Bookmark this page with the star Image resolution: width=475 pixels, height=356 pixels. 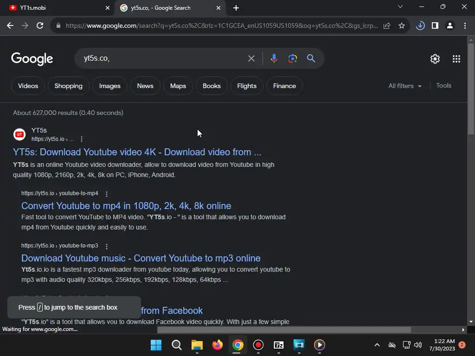(402, 26)
